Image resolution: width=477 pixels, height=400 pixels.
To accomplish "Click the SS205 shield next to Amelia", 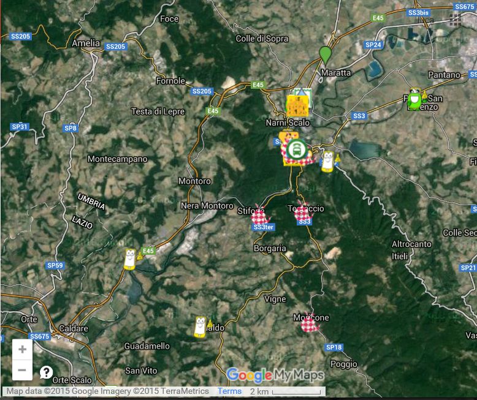I will click(116, 47).
